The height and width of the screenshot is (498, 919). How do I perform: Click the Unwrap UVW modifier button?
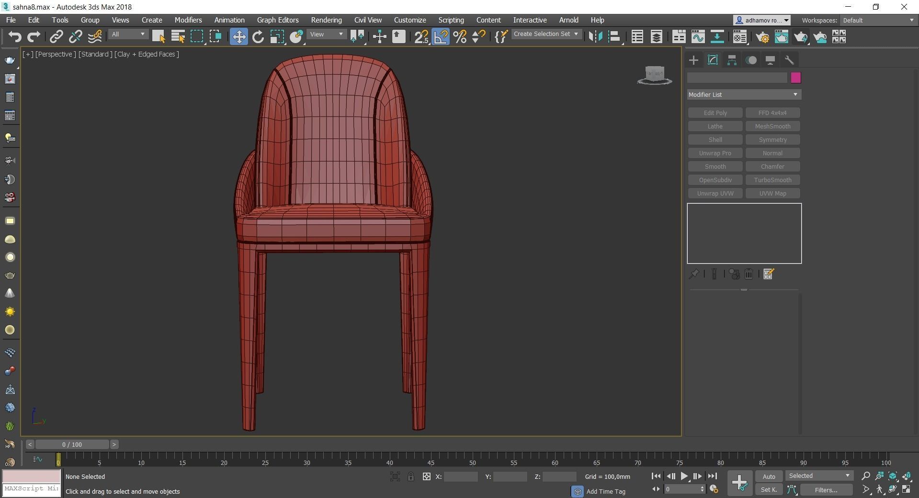715,193
